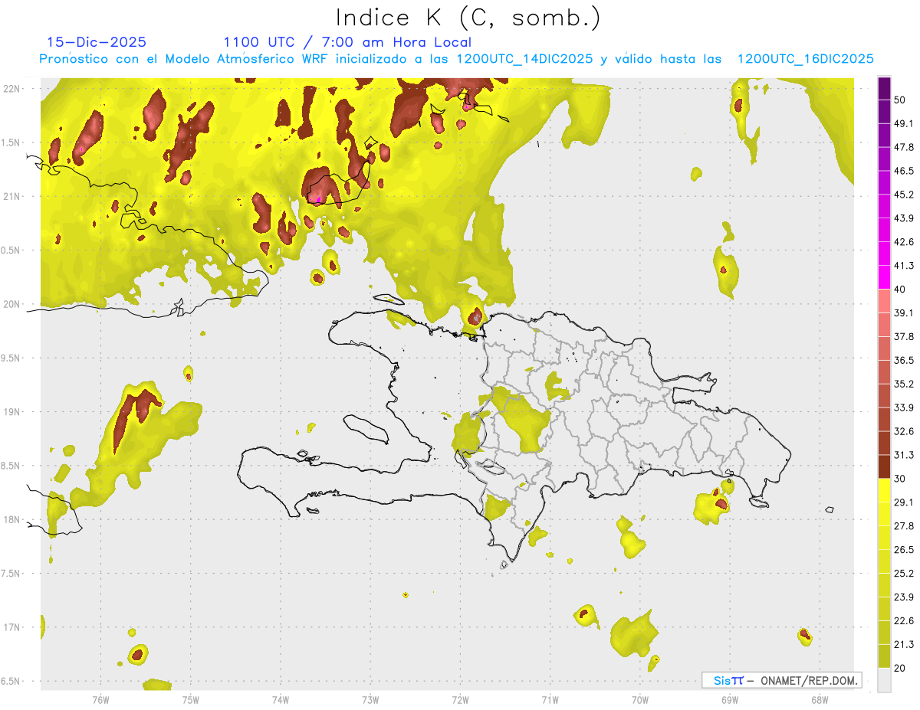The width and height of the screenshot is (920, 710).
Task: Click the colorbar value 37.8
Action: point(904,336)
